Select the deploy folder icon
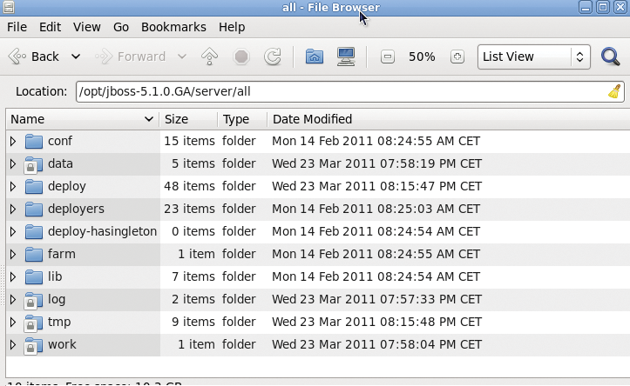Viewport: 630px width, 386px height. (x=33, y=186)
